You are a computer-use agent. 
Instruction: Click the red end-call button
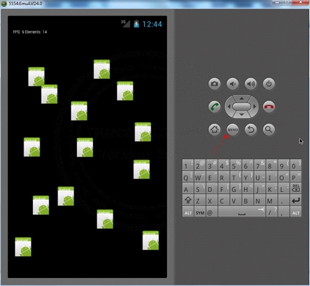click(x=268, y=106)
